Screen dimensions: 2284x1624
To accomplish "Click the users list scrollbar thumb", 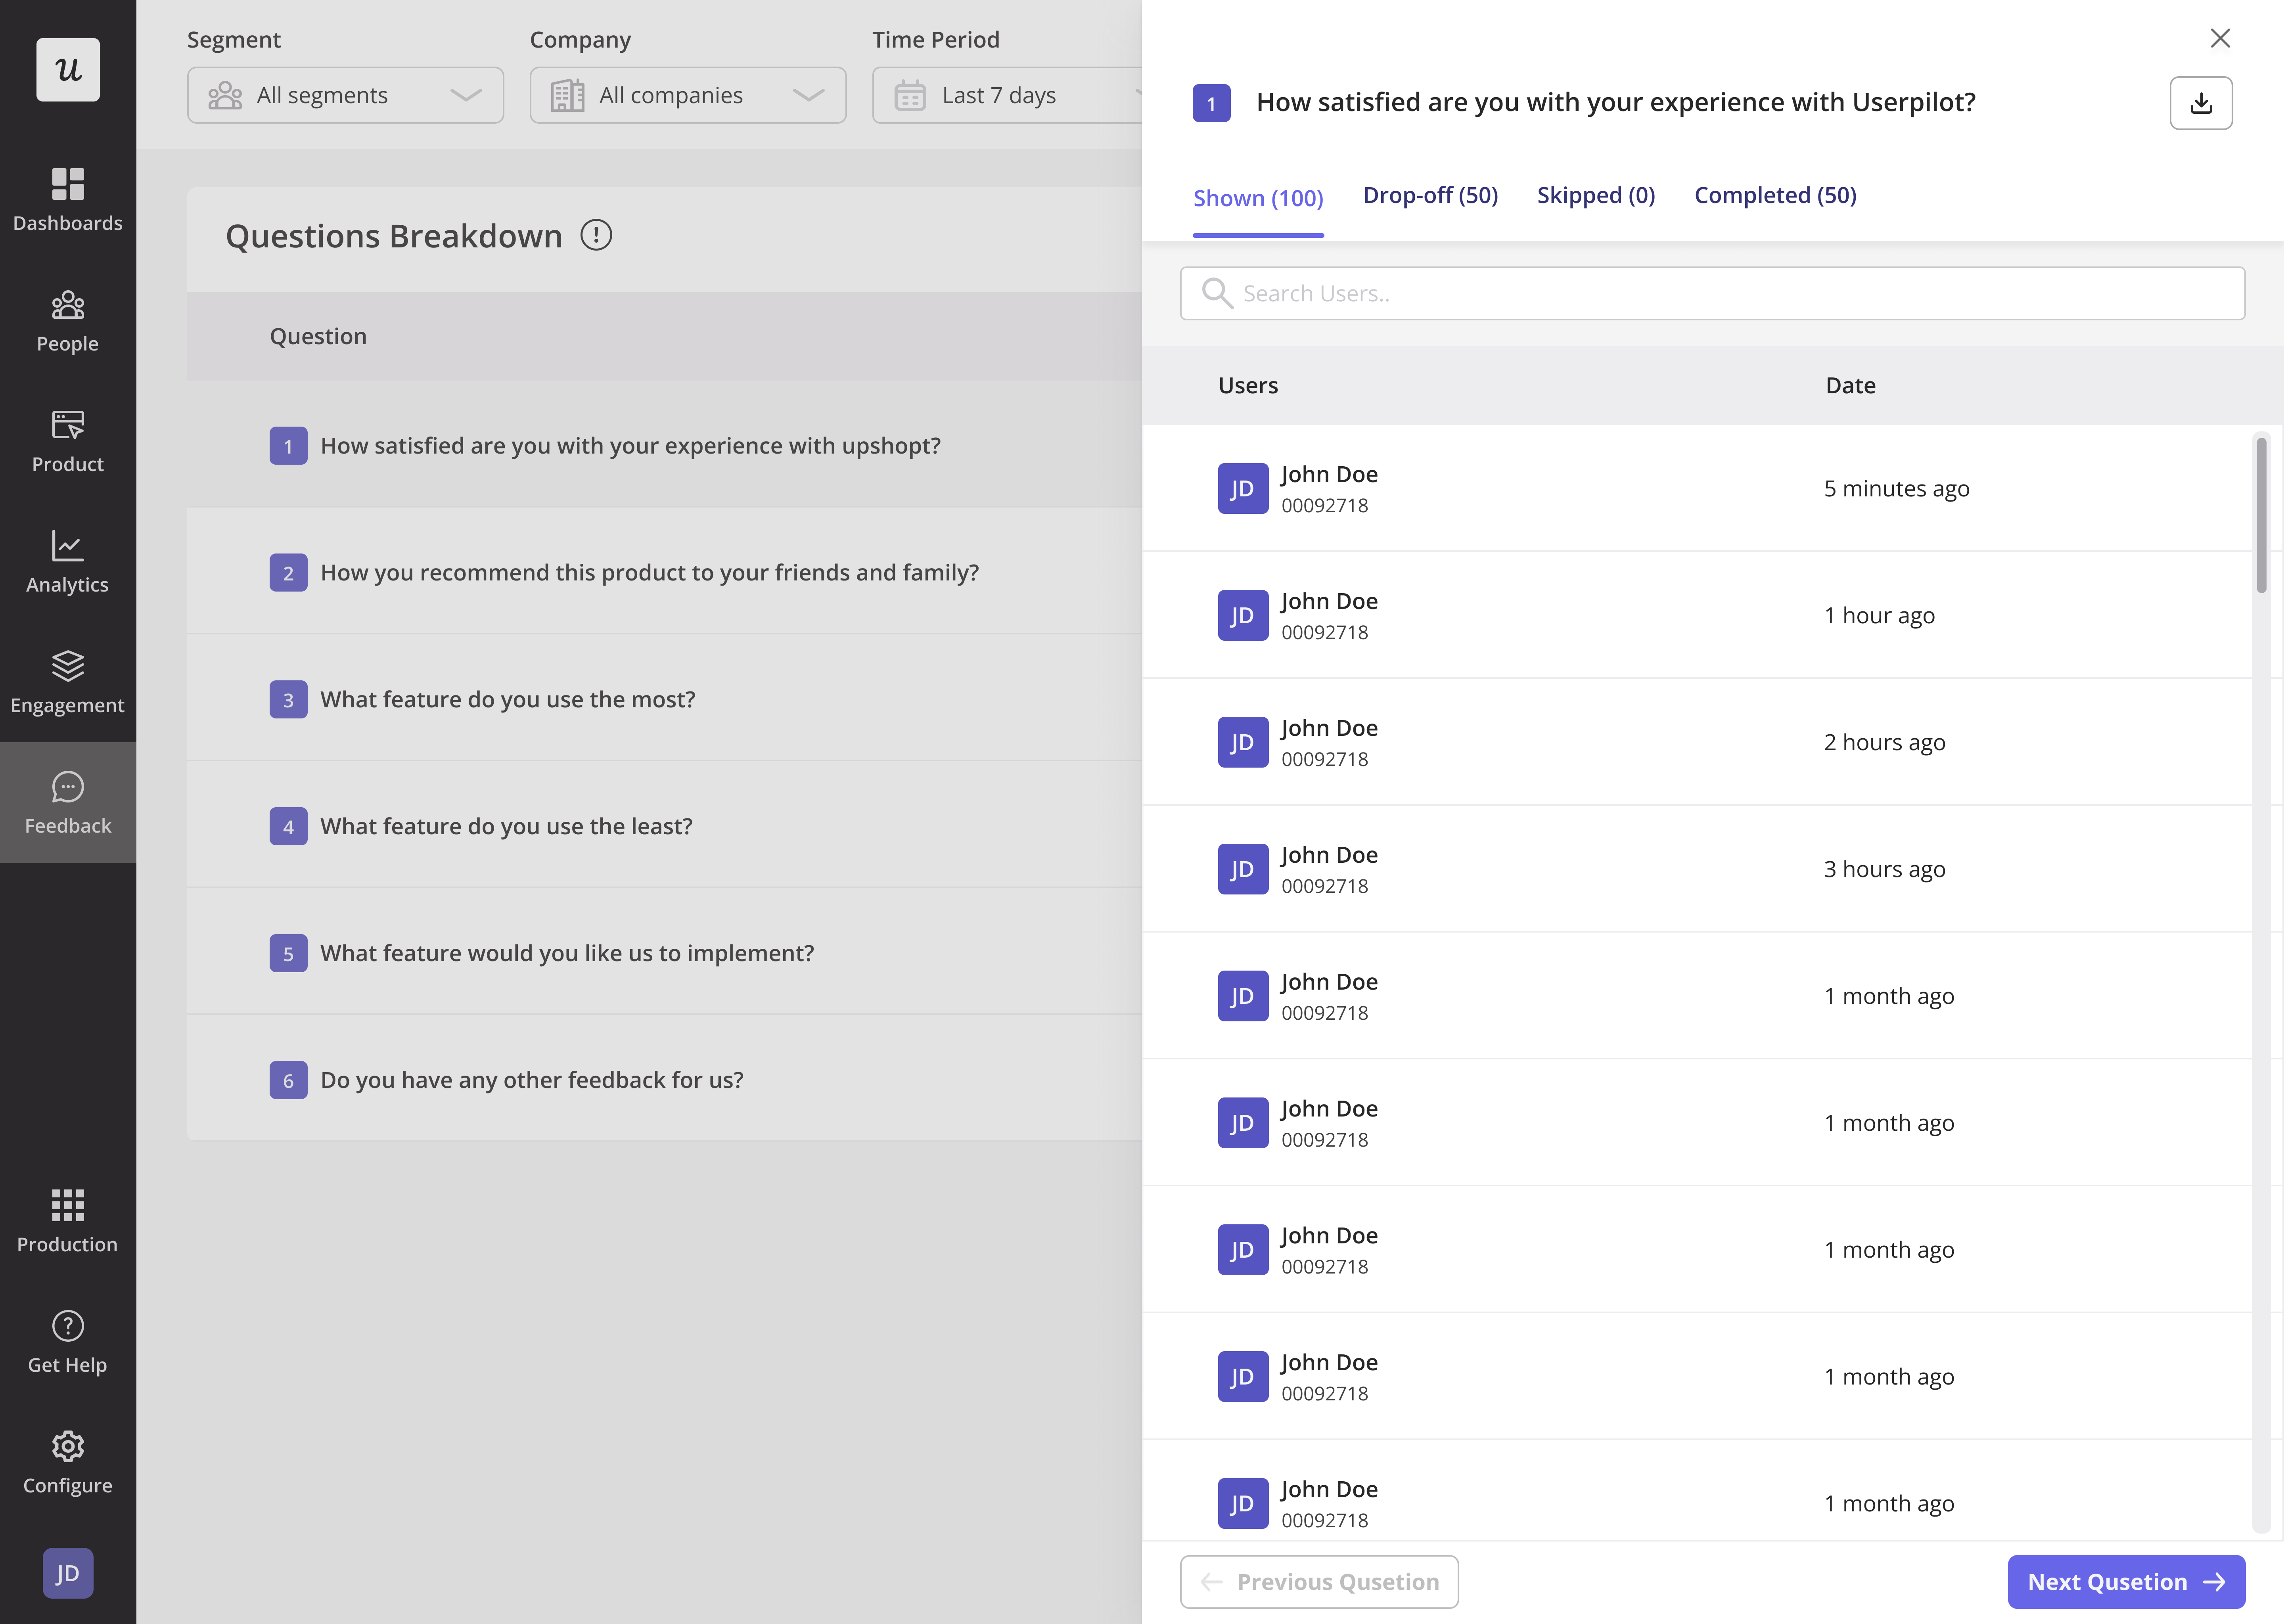I will [2261, 515].
